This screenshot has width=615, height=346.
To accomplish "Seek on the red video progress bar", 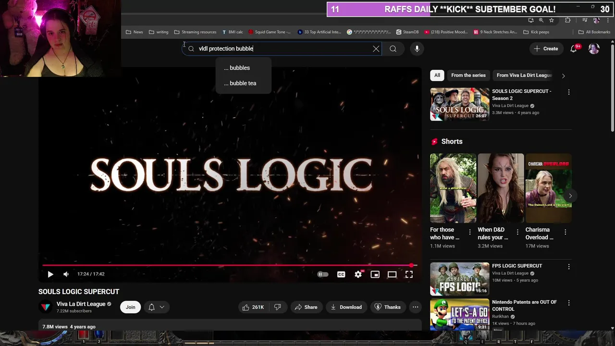I will [x=230, y=265].
